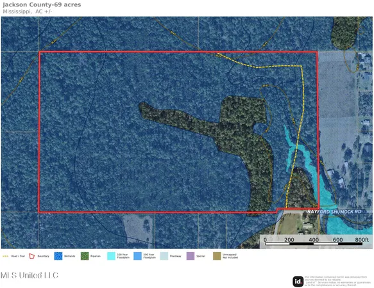Click the '800ft' mark on scale bar
The height and width of the screenshot is (288, 374).
click(x=362, y=240)
